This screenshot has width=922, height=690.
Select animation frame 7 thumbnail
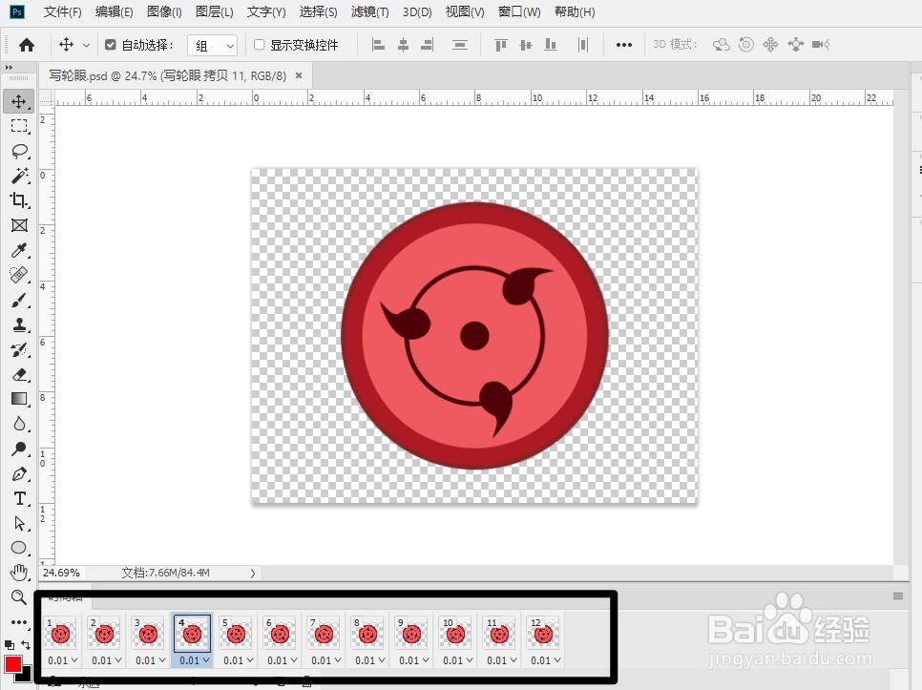coord(324,633)
